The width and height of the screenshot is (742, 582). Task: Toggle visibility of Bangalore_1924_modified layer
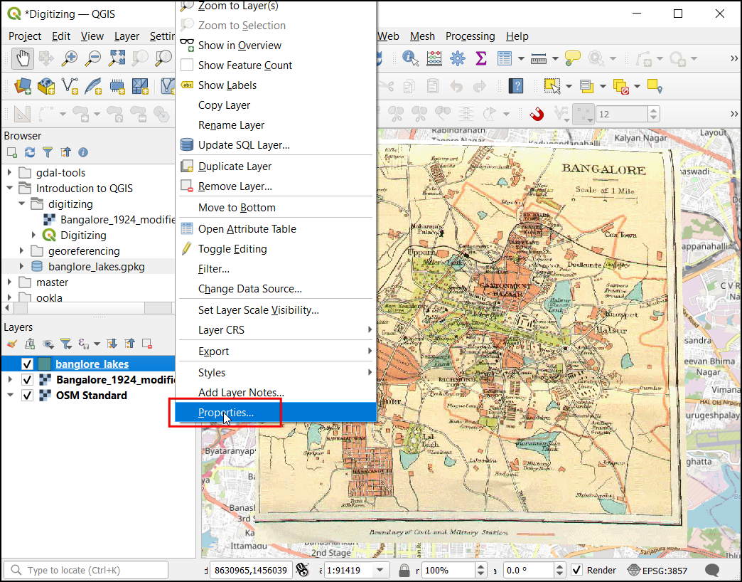pyautogui.click(x=28, y=380)
